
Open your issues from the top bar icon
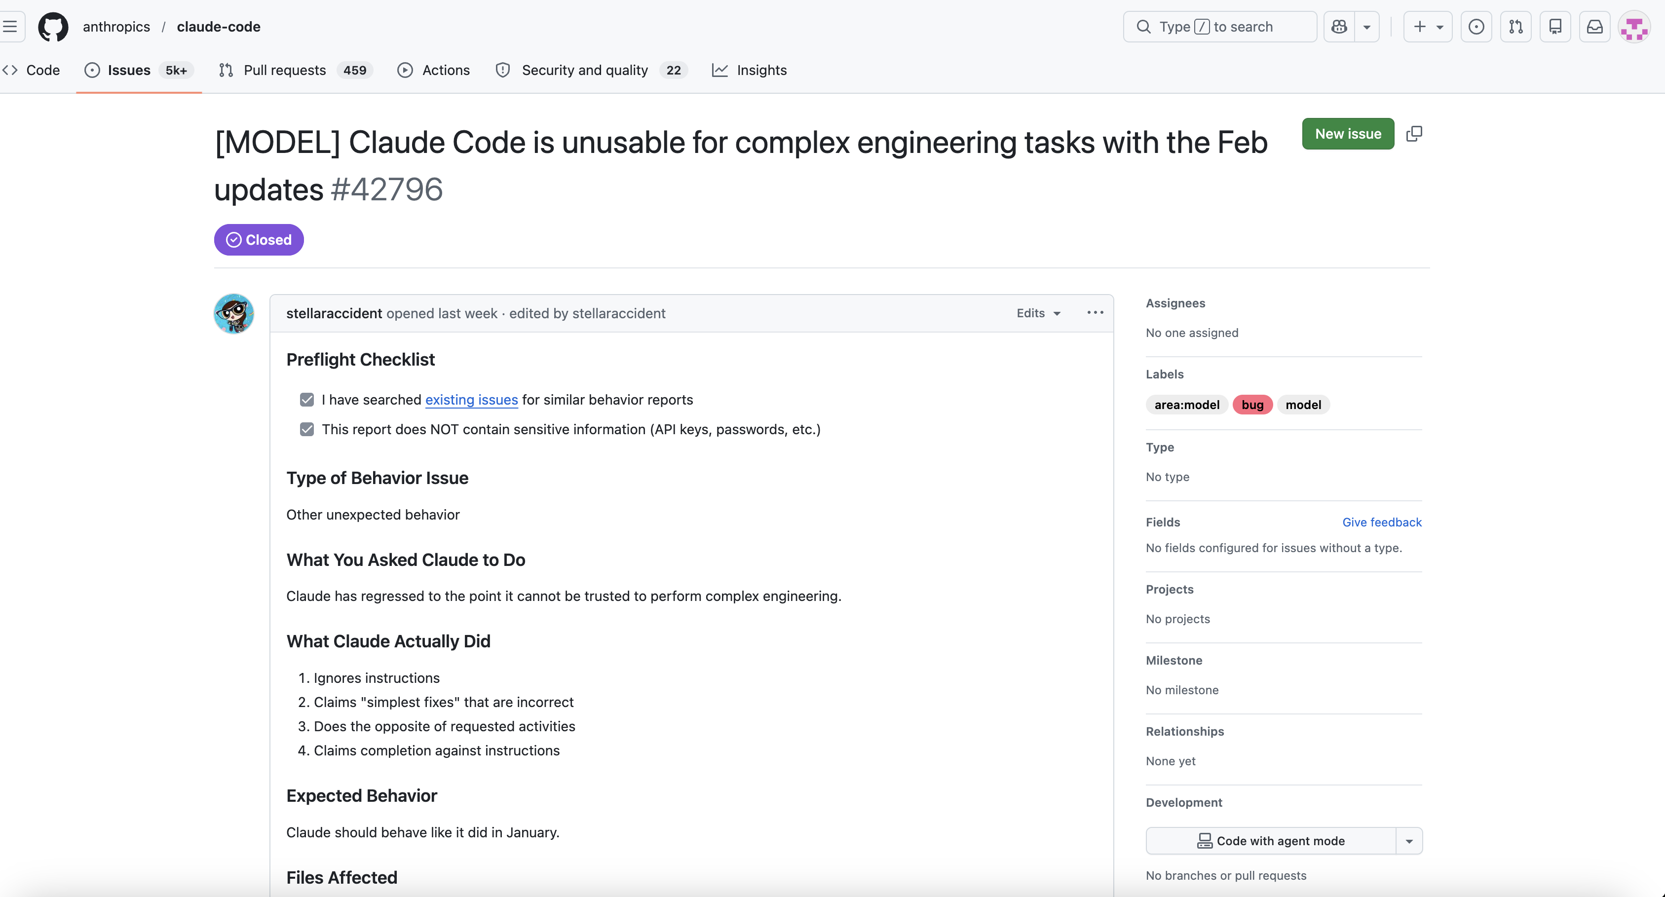(x=1477, y=27)
